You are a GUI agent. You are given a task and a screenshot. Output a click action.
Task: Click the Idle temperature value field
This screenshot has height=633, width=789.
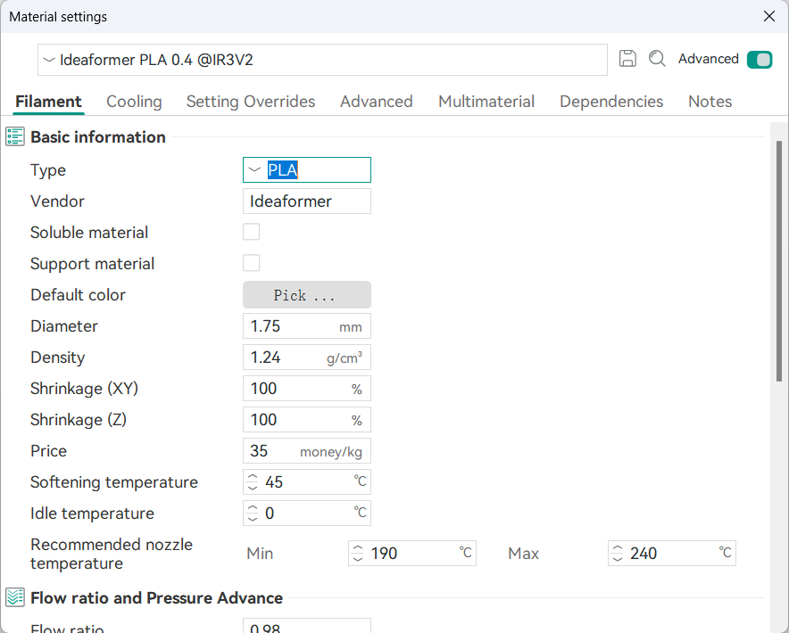click(307, 513)
